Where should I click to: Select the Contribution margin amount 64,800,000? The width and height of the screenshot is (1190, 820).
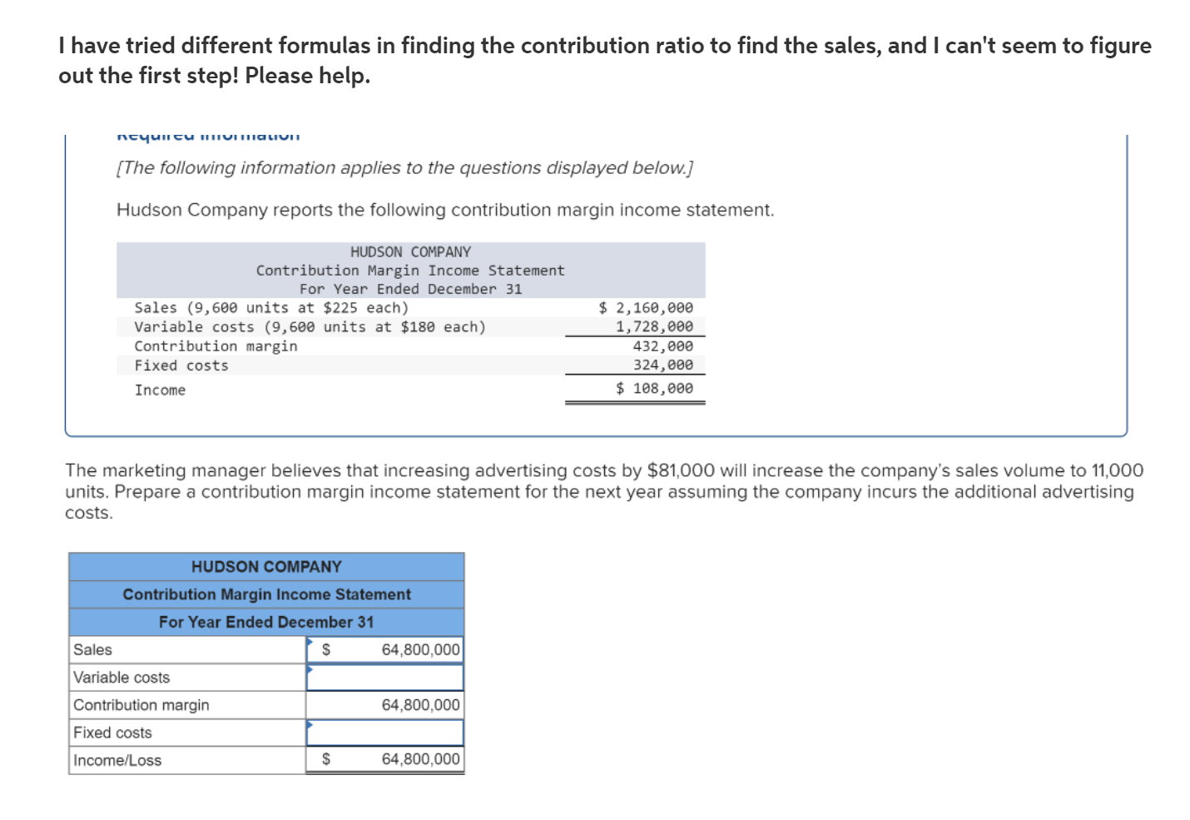[420, 704]
